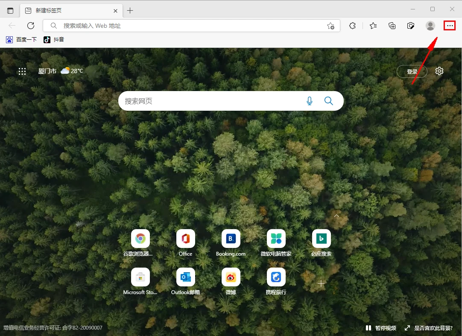
Task: Open the 百度一下 bookmark
Action: click(x=21, y=39)
